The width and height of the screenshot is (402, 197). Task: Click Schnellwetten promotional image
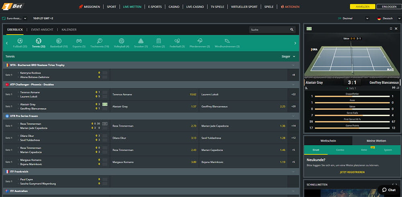point(352,193)
